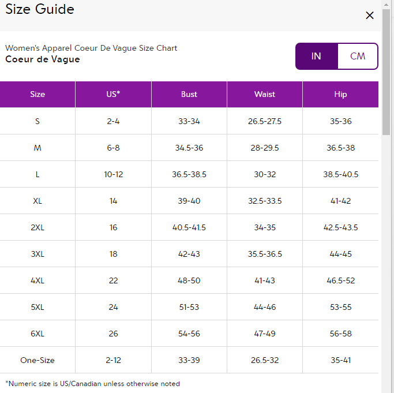The image size is (394, 393).
Task: Click US size 2-12 cell
Action: click(113, 360)
